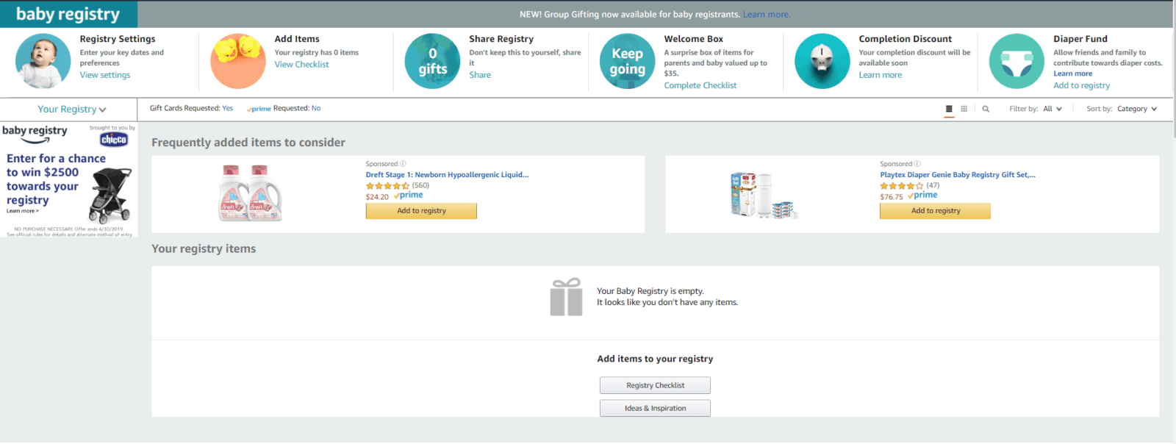Click the rubber ducks Add Items icon

tap(238, 61)
